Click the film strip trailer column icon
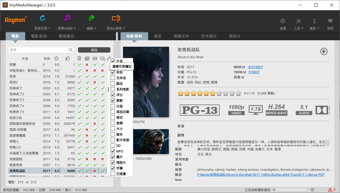This screenshot has width=340, height=193. point(95,58)
